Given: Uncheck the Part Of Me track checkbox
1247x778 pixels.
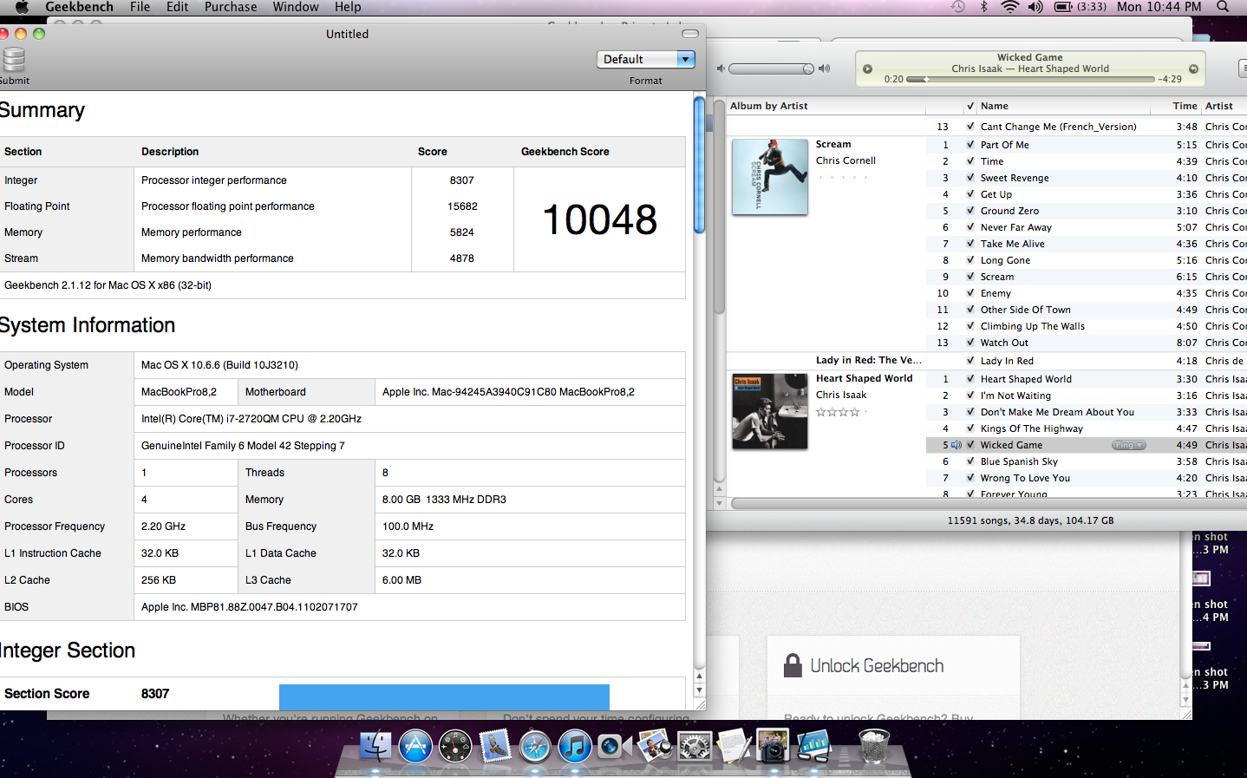Looking at the screenshot, I should [970, 145].
